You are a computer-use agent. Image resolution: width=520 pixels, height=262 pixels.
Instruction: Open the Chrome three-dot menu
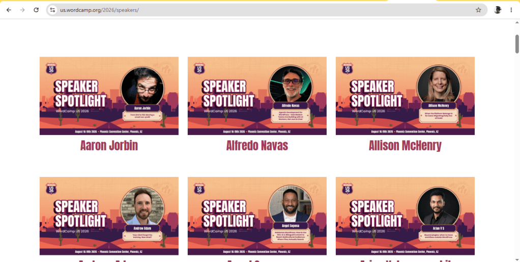click(511, 10)
